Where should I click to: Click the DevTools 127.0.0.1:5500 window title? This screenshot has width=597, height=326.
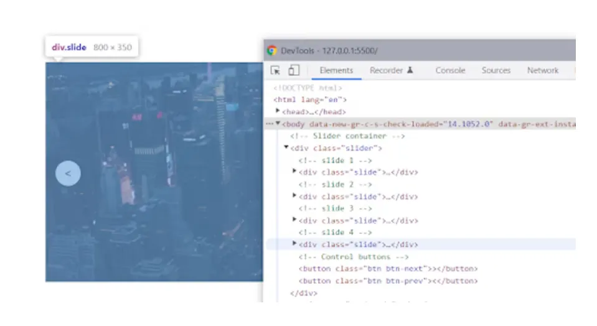pos(329,50)
